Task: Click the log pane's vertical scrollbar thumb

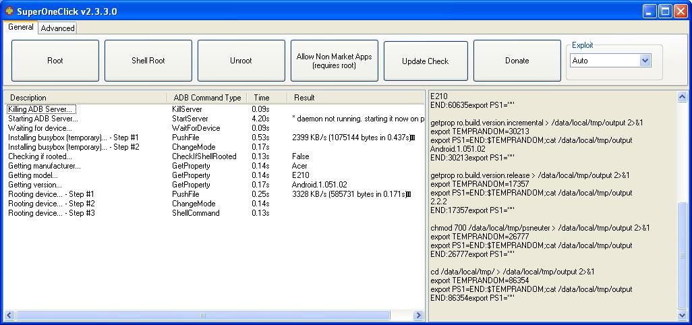Action: 683,255
